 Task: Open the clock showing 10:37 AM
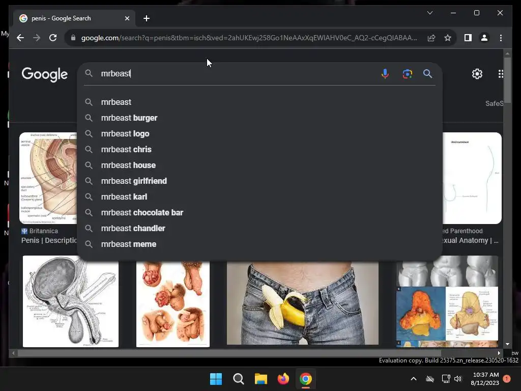pyautogui.click(x=485, y=379)
